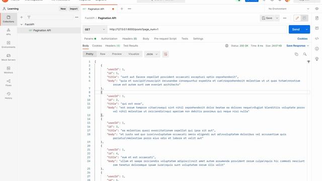Open the documentation icon in right sidebar

click(317, 18)
